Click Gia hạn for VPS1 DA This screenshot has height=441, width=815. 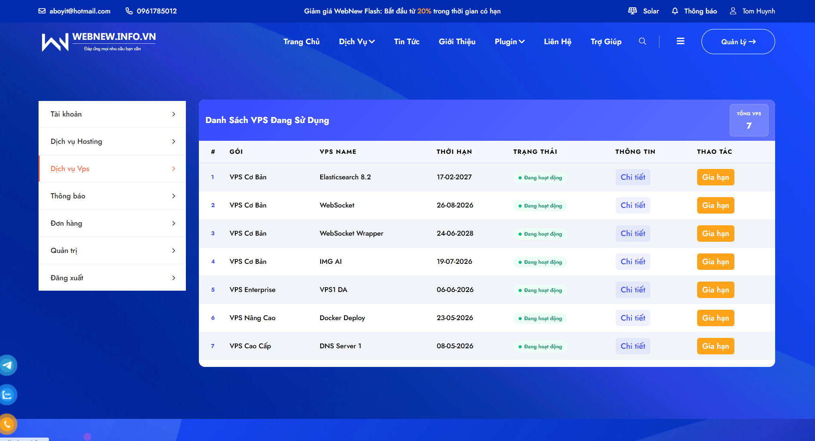click(x=716, y=290)
